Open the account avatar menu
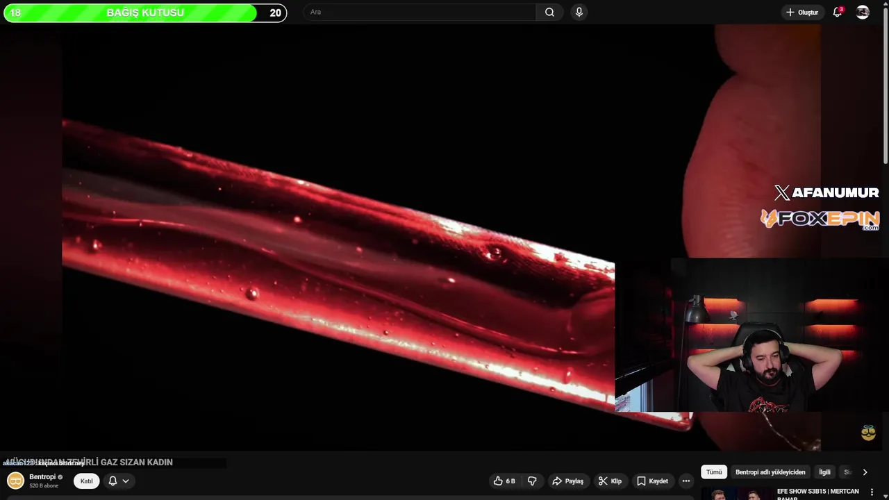This screenshot has width=889, height=500. point(863,12)
